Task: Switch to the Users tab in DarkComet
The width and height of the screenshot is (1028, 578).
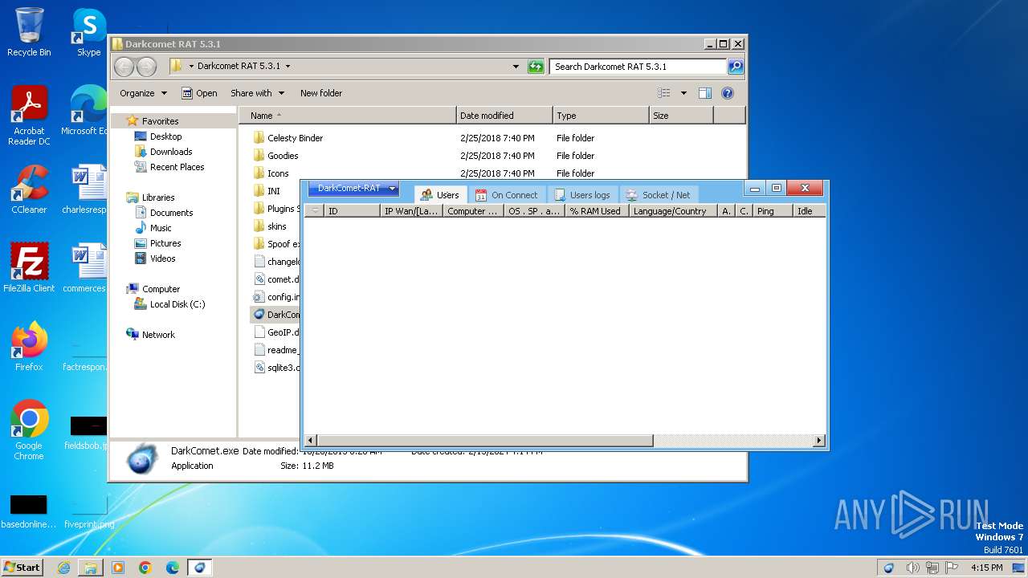Action: 439,195
